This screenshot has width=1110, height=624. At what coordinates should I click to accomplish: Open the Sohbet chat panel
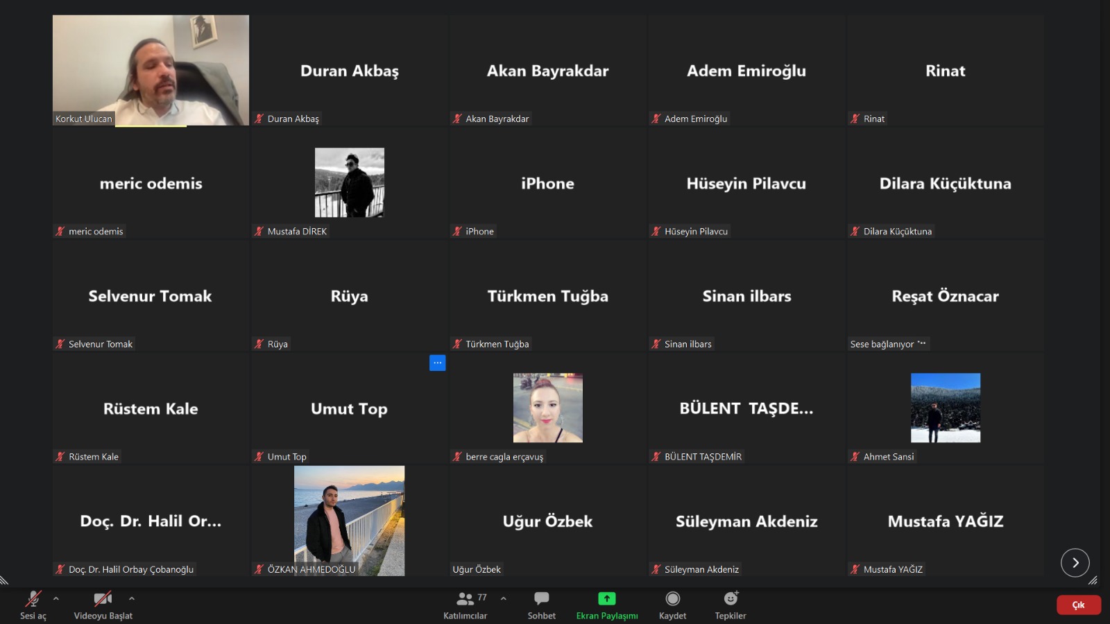pos(541,605)
